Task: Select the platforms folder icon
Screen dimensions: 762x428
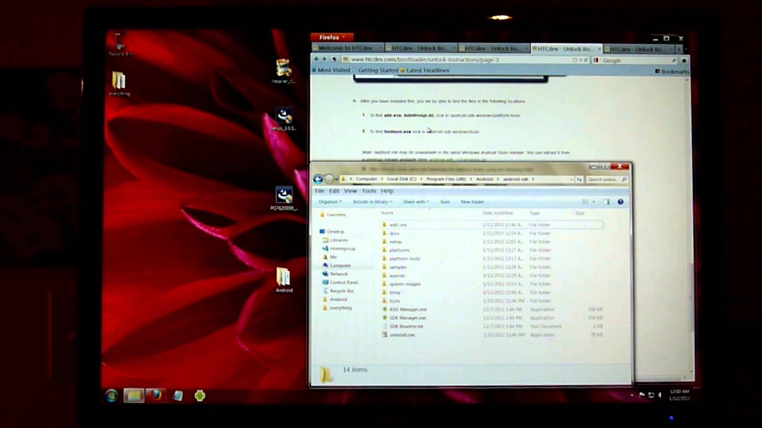Action: (385, 250)
